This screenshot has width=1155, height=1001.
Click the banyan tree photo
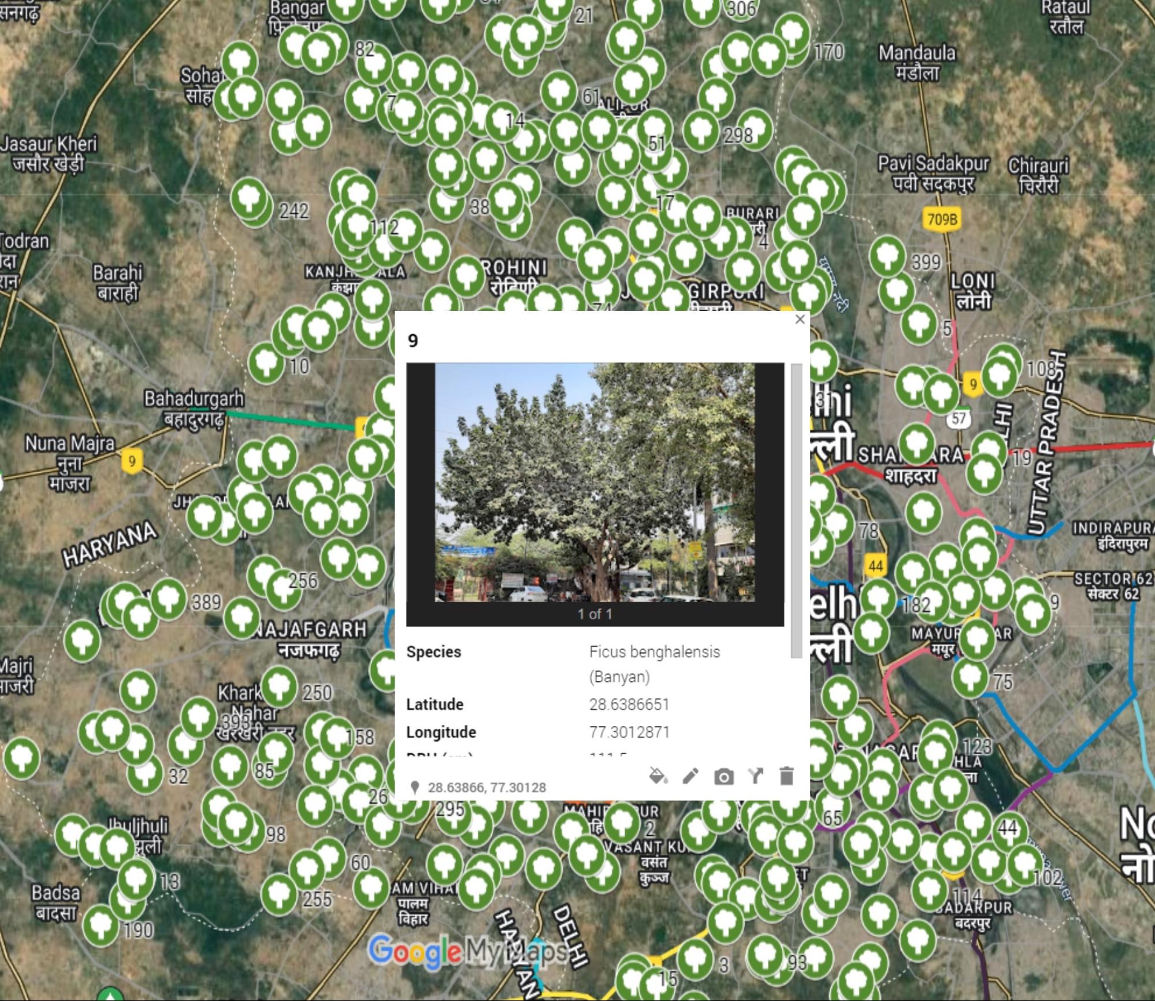pos(595,482)
